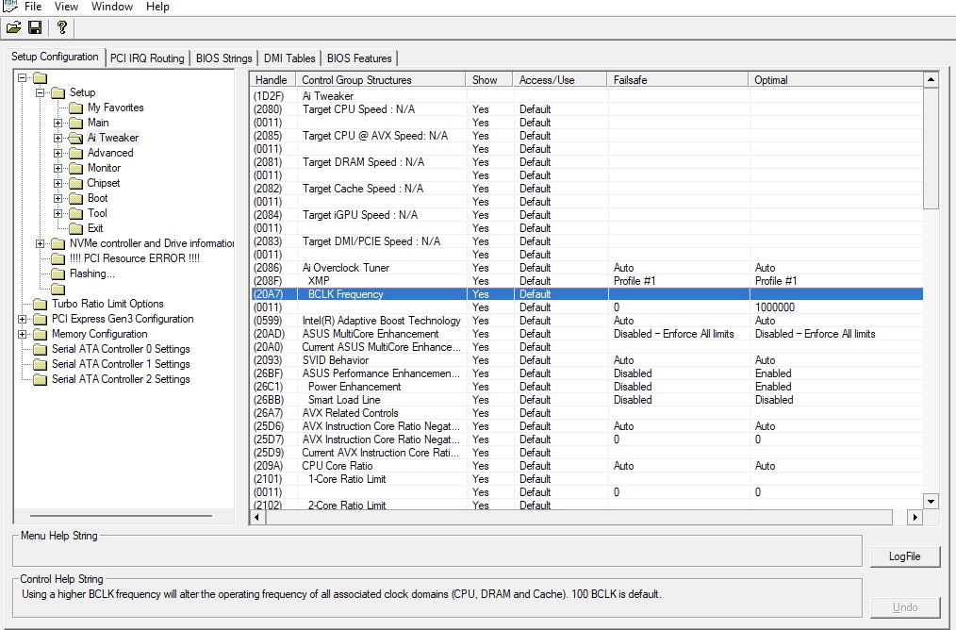Expand the PCI Express Gen3 Configuration node
Viewport: 956px width, 630px height.
pos(23,319)
